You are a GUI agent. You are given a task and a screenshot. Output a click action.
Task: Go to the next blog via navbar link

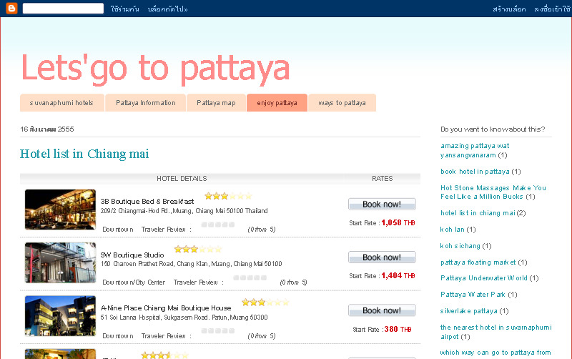pyautogui.click(x=167, y=9)
